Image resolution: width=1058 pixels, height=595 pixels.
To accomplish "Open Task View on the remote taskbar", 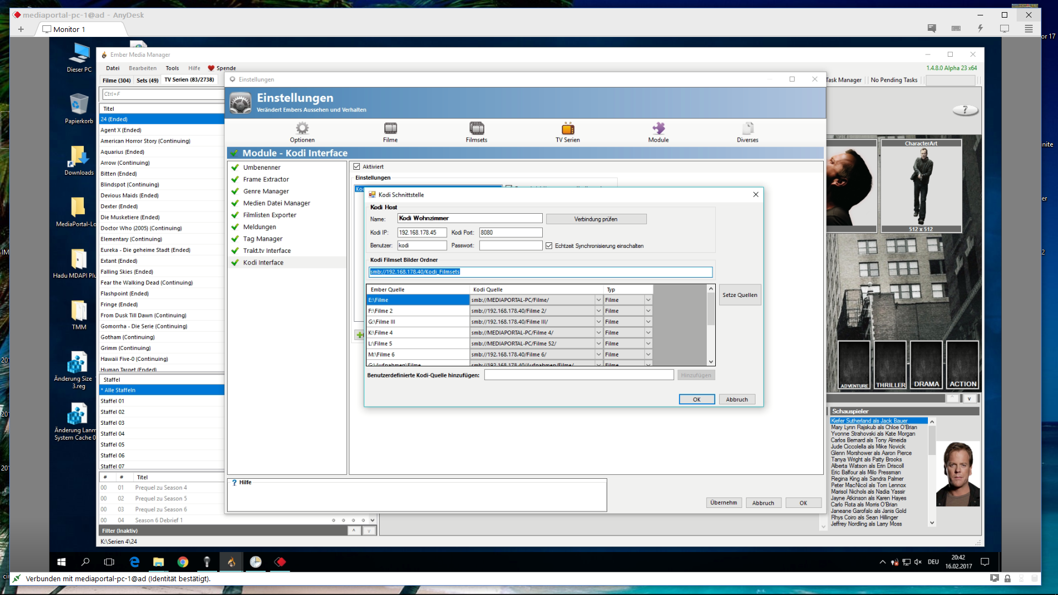I will (109, 562).
